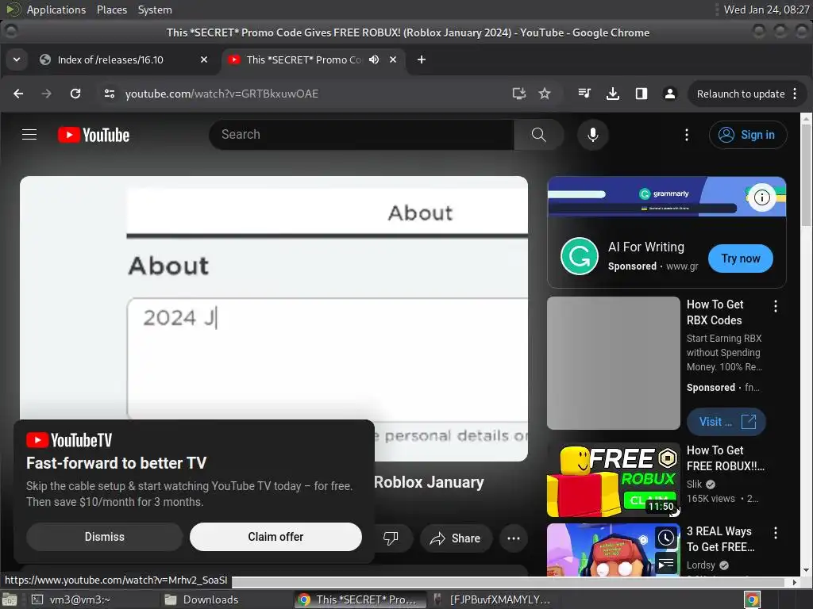Start voice search with the microphone
This screenshot has height=609, width=813.
592,135
